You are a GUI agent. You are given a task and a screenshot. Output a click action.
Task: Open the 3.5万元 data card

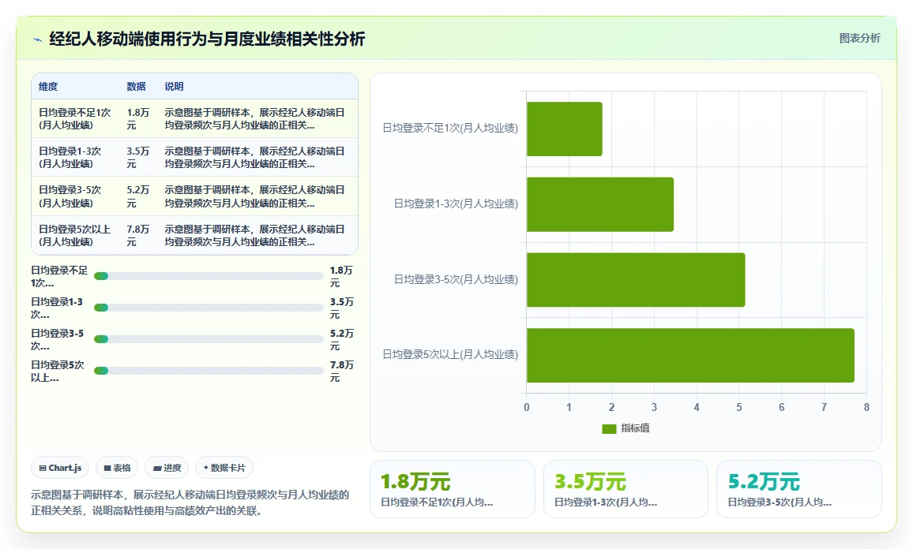click(626, 489)
